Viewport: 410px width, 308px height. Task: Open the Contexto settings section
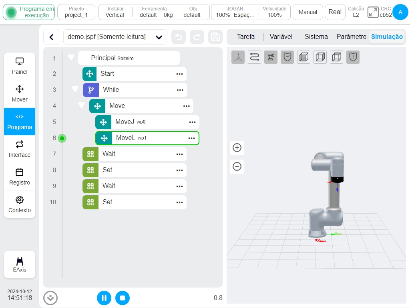(20, 204)
